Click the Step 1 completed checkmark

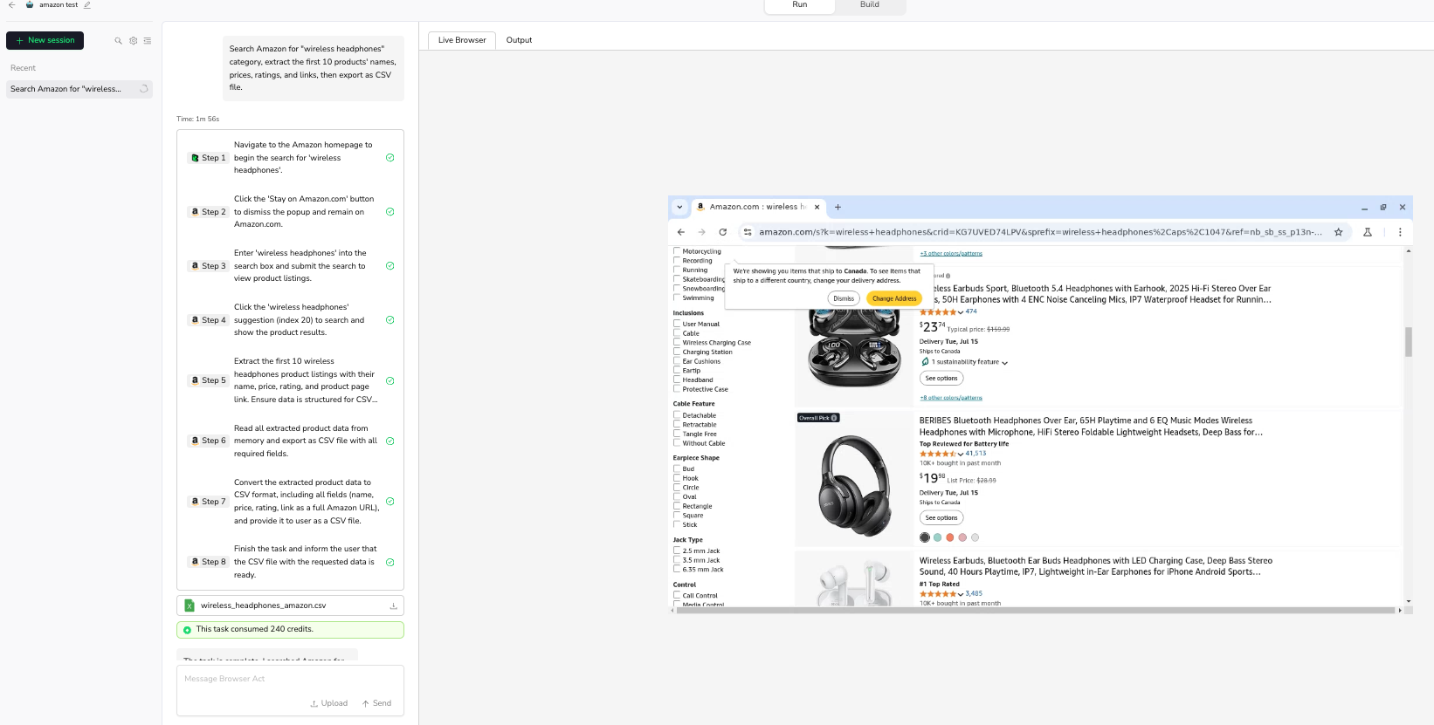390,158
